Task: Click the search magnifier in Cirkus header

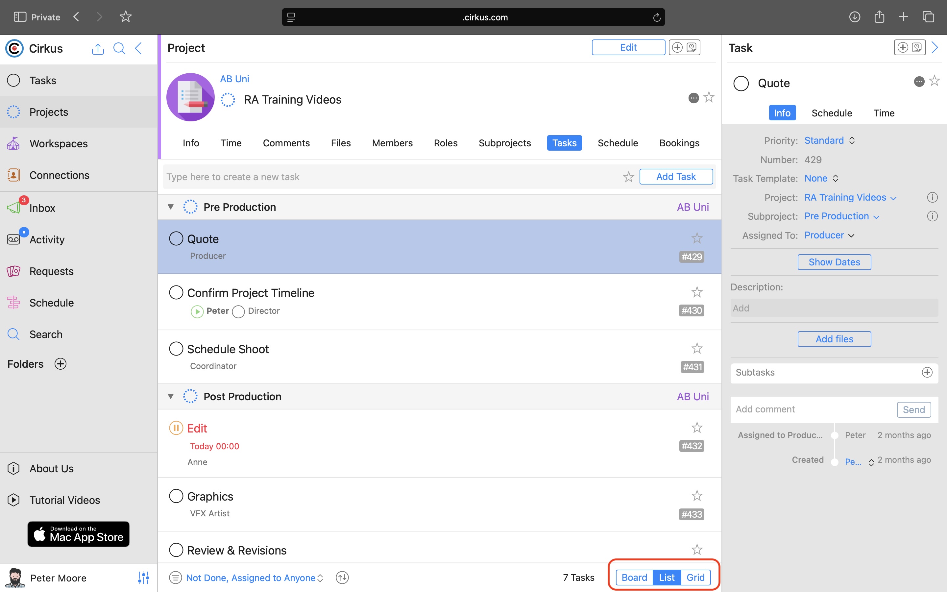Action: [119, 49]
